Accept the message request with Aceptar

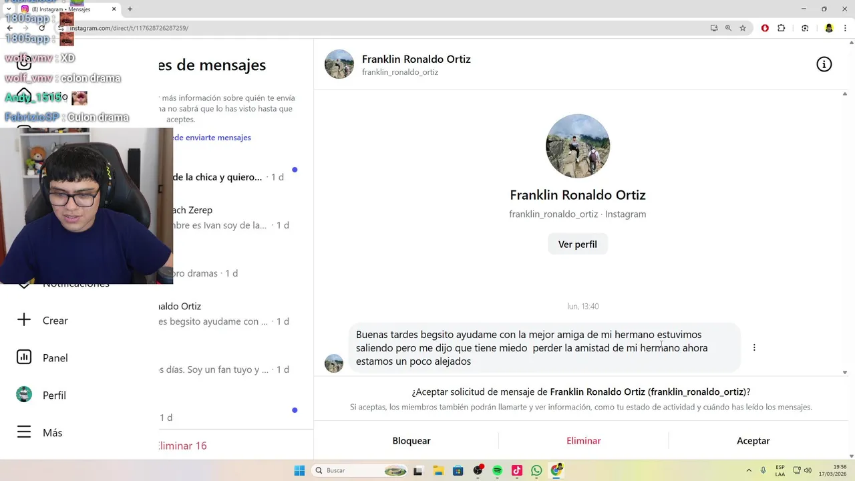753,440
